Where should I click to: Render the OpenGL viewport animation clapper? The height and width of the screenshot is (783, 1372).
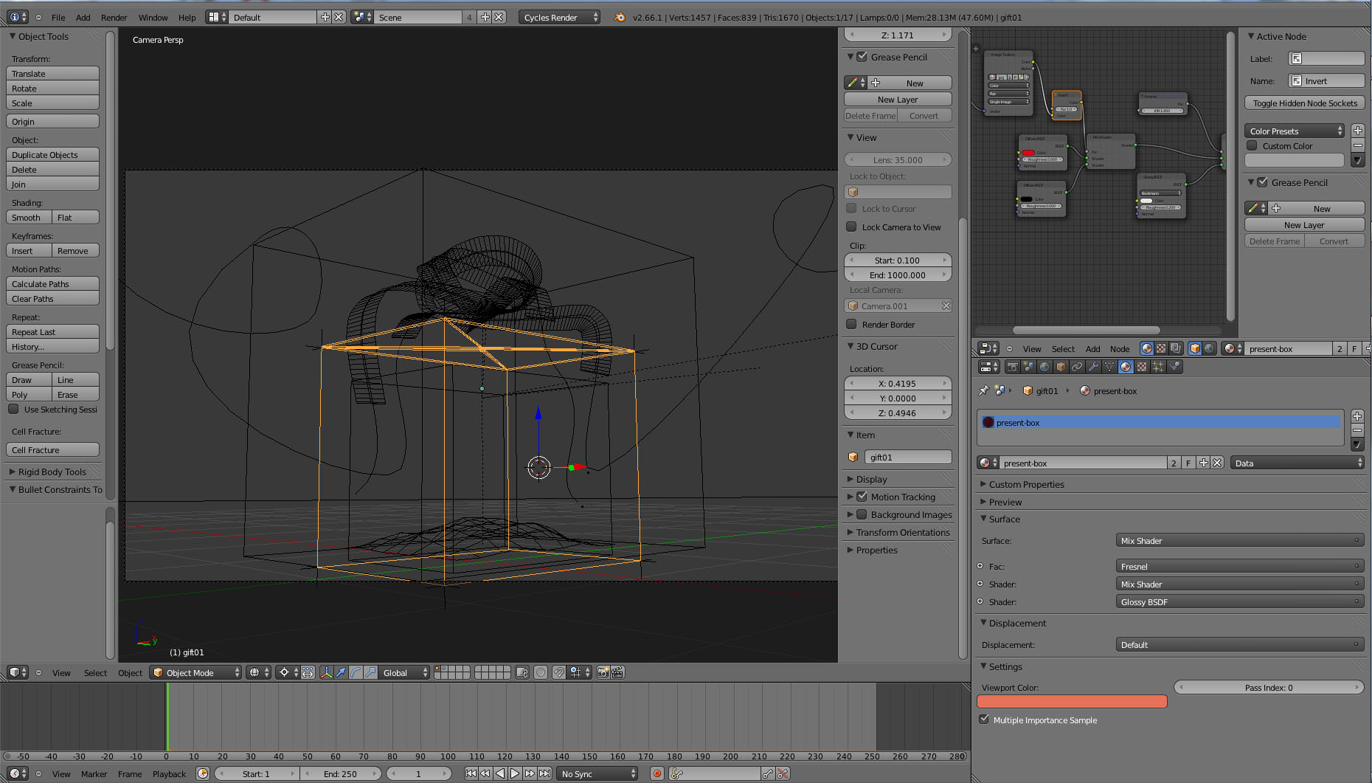tap(618, 672)
